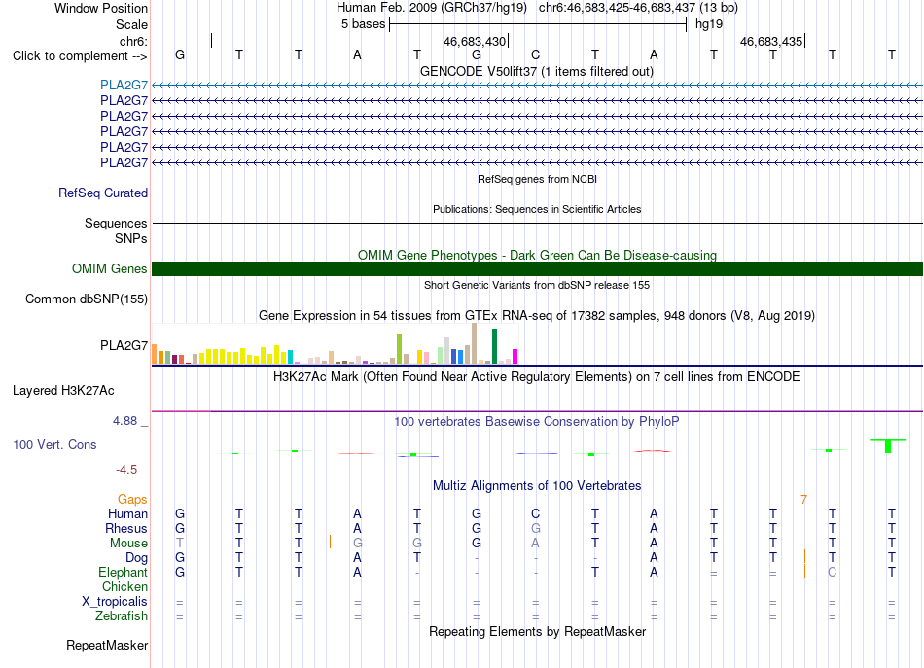Click PLA2G7 label beside the expression bar chart
Viewport: 924px width, 668px height.
[124, 345]
